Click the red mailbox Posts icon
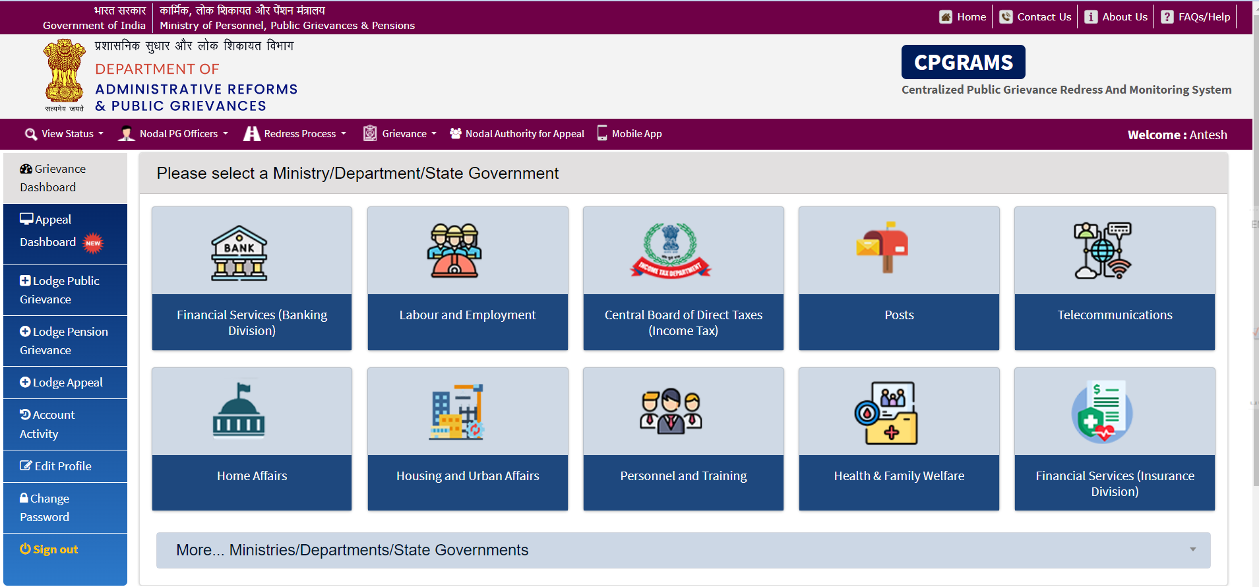 (882, 247)
